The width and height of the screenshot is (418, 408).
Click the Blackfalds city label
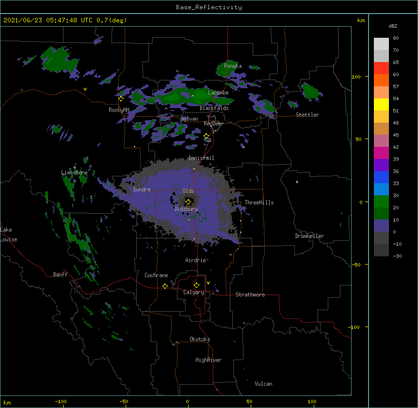tap(214, 108)
